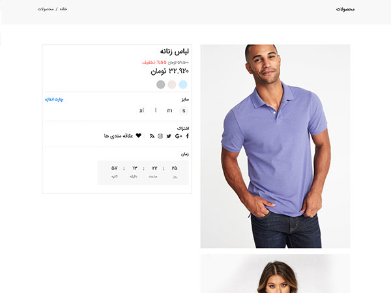391x293 pixels.
Task: Pick size xl
Action: (x=141, y=111)
